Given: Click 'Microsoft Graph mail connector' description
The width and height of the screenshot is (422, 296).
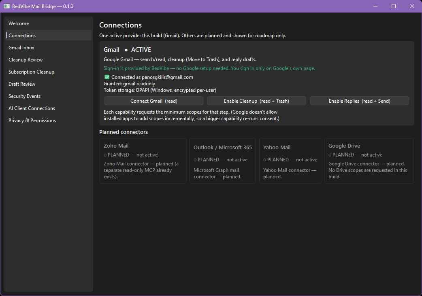Looking at the screenshot, I should (217, 173).
